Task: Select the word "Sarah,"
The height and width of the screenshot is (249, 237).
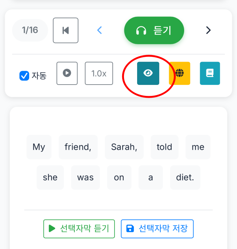Action: [x=124, y=147]
